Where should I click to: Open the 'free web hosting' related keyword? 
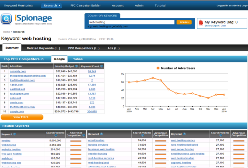[11, 154]
